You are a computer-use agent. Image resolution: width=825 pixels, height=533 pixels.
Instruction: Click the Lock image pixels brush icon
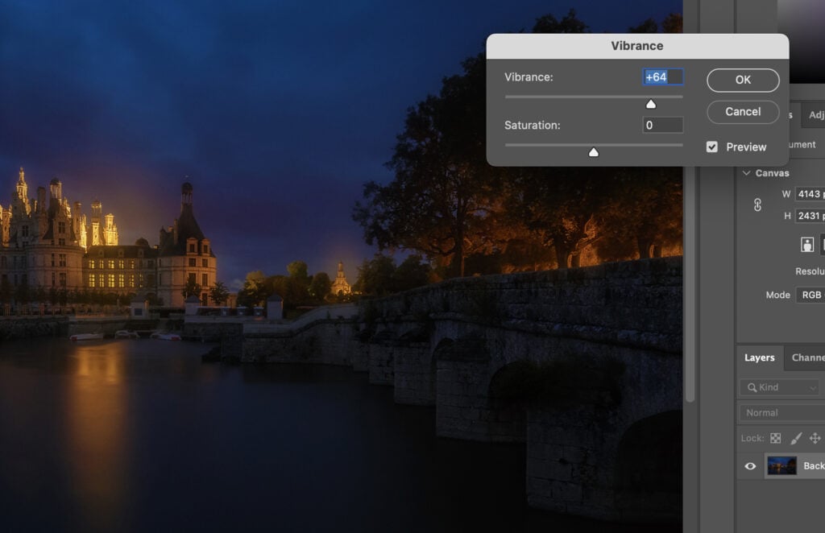pos(796,439)
